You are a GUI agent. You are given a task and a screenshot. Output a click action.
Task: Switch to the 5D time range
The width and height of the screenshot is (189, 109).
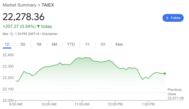pyautogui.click(x=23, y=44)
